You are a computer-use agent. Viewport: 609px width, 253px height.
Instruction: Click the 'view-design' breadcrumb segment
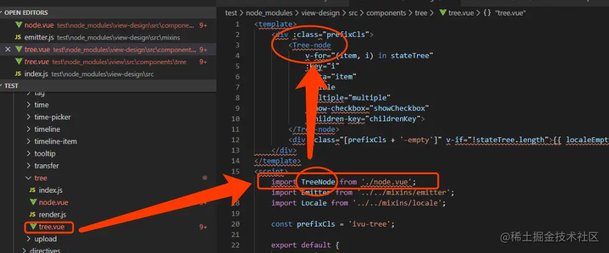pos(319,13)
